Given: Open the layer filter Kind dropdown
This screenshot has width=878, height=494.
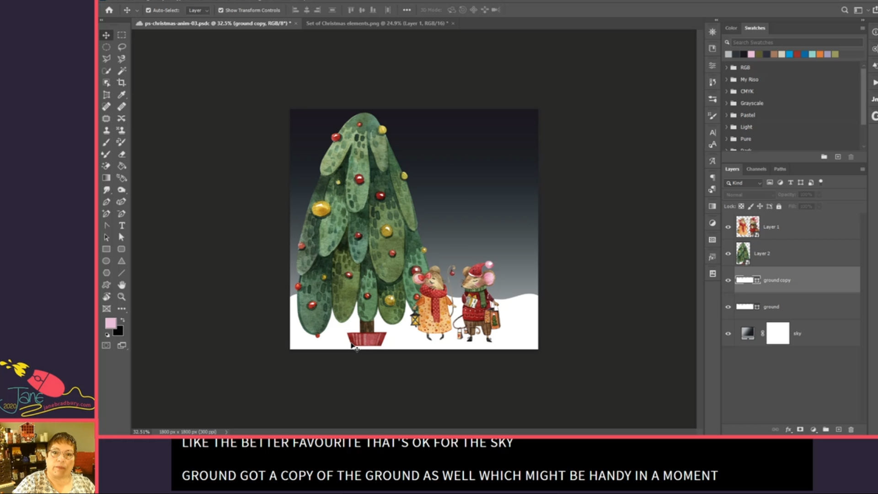Looking at the screenshot, I should click(744, 183).
